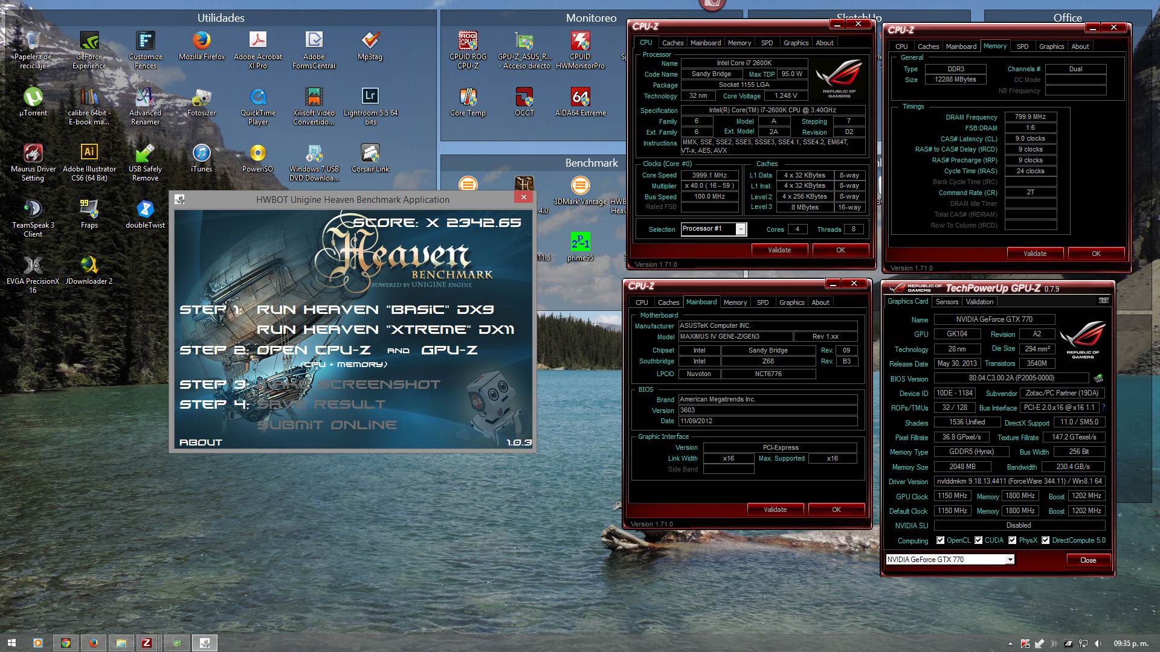Launch CPUID HWMonitorPro icon
Viewport: 1160px width, 652px height.
click(580, 50)
